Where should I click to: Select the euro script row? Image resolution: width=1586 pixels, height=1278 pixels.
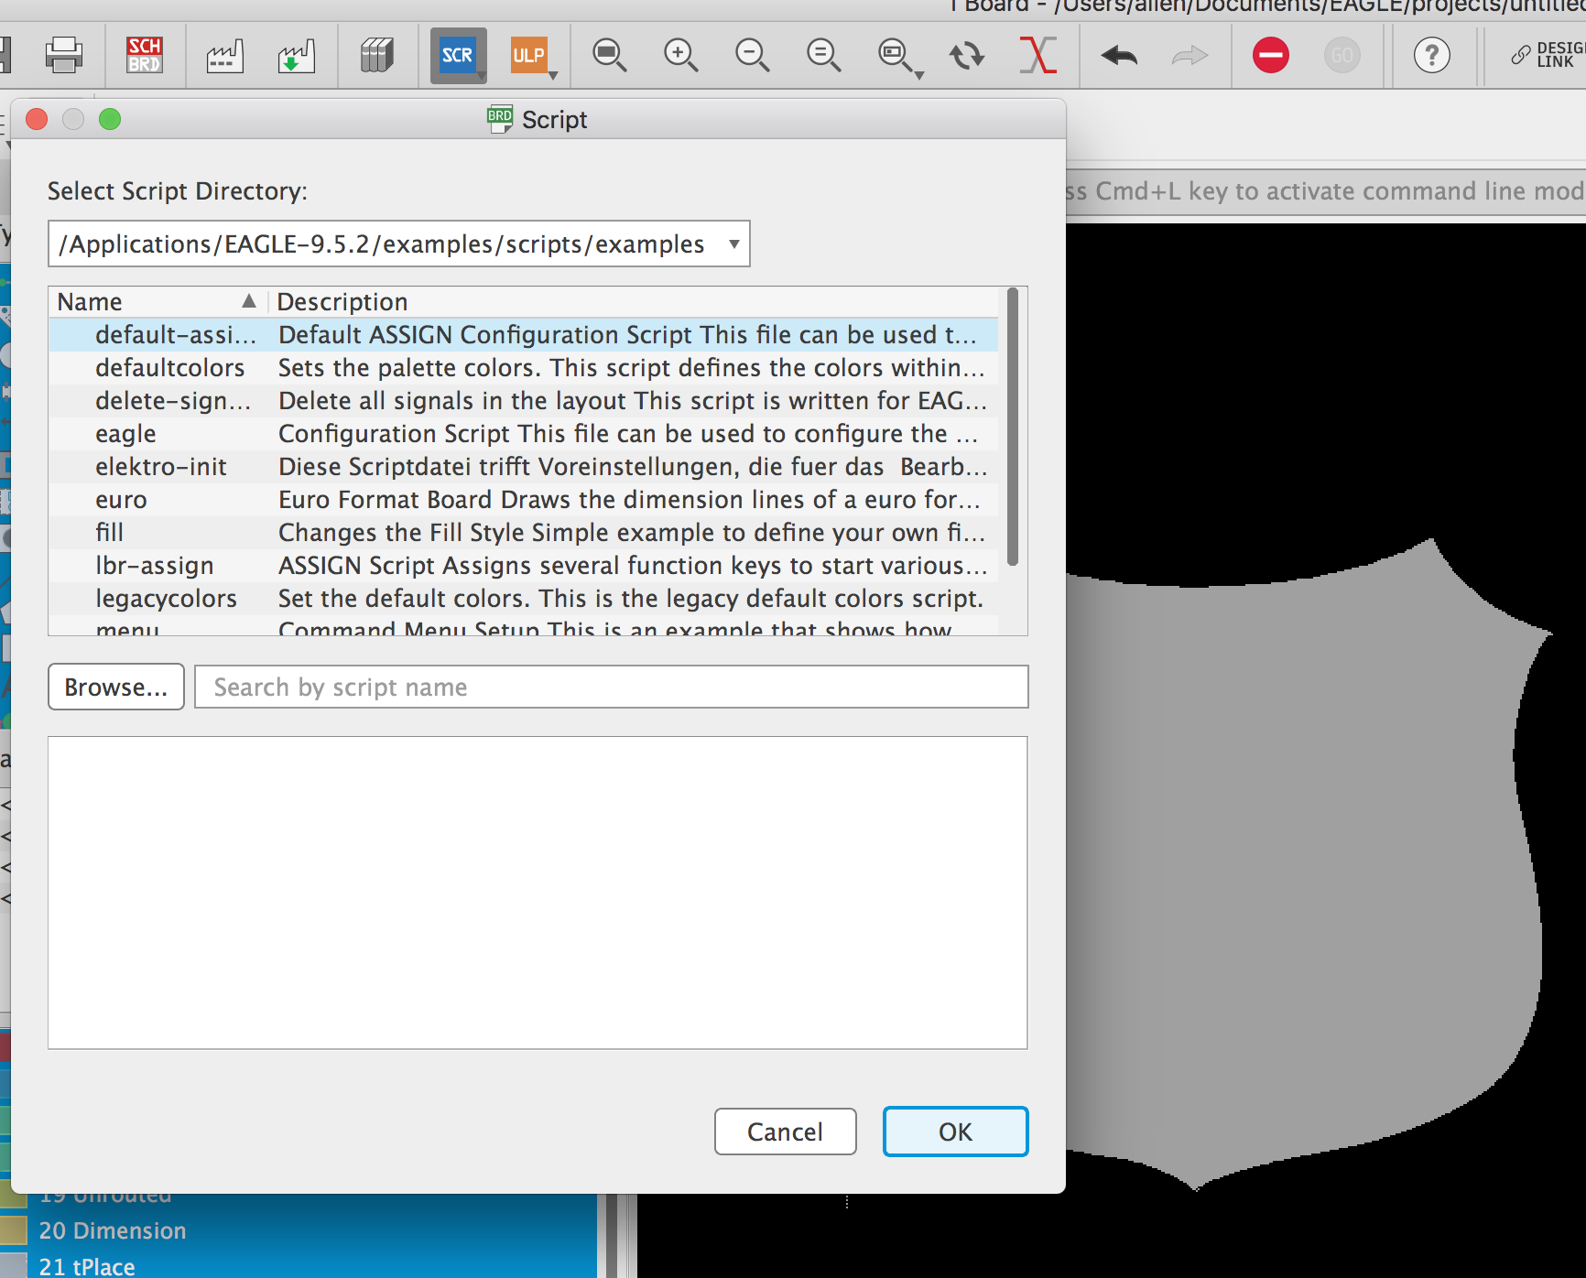(524, 499)
